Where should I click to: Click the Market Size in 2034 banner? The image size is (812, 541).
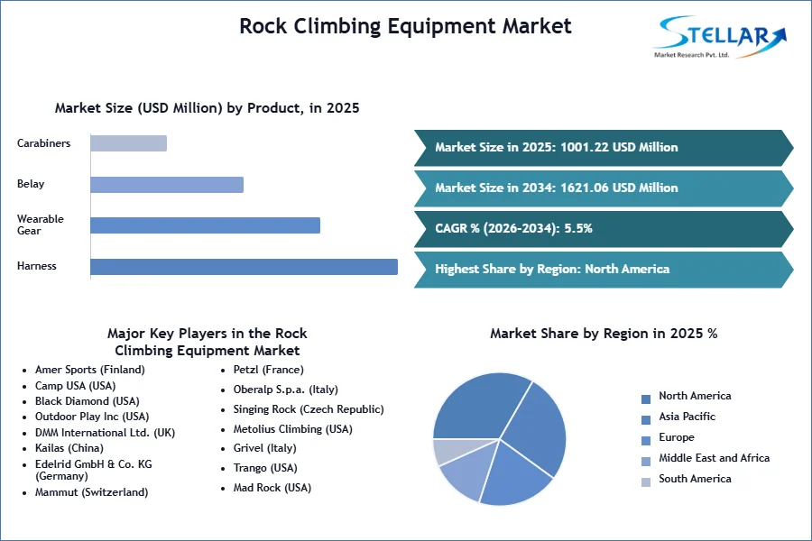tap(604, 188)
